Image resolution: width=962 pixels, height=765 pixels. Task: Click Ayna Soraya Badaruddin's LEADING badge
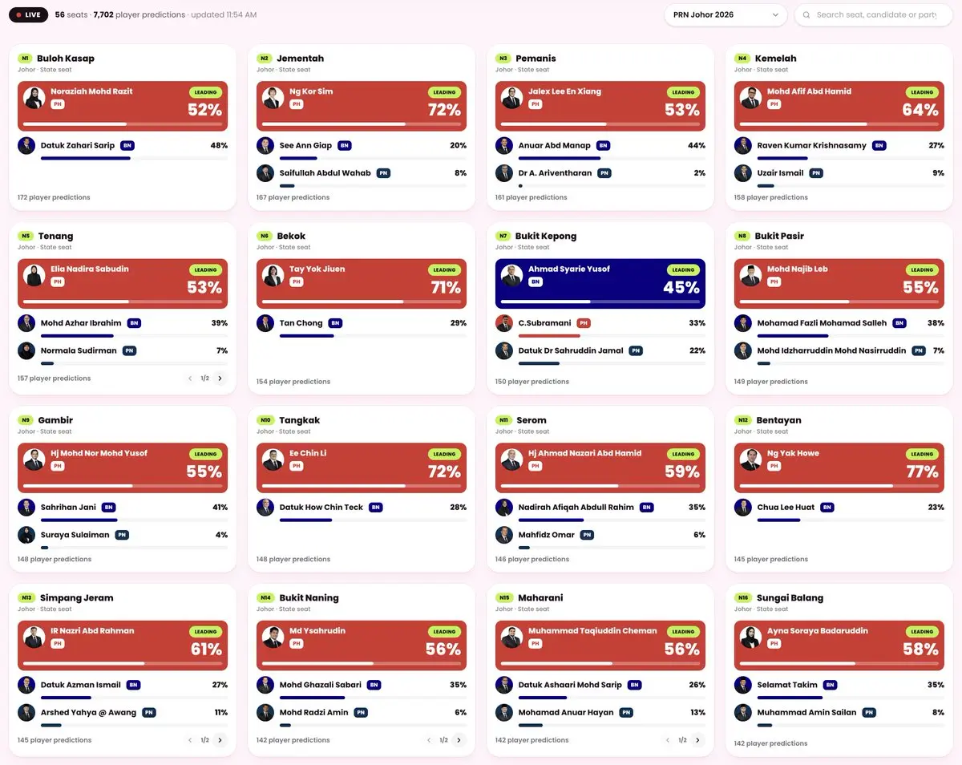pyautogui.click(x=922, y=631)
